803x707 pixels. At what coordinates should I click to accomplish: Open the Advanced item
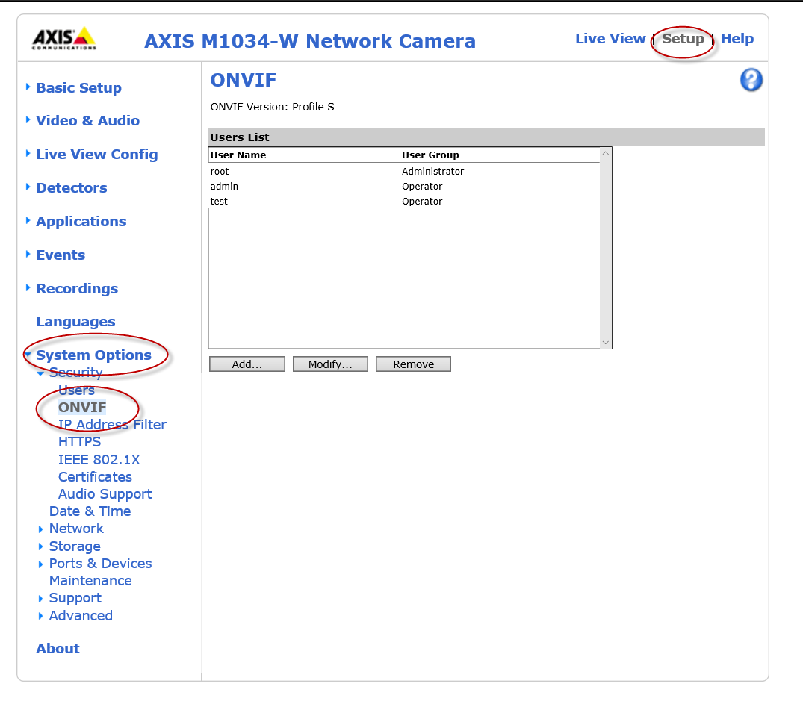coord(81,615)
